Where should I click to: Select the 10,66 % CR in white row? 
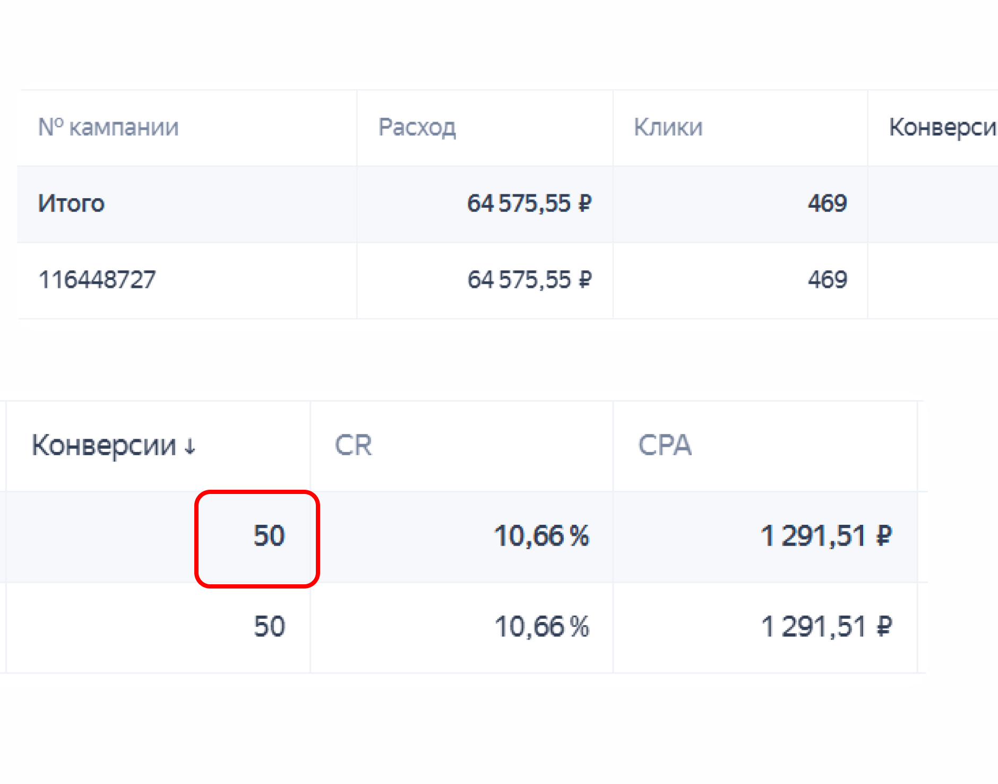(x=541, y=627)
